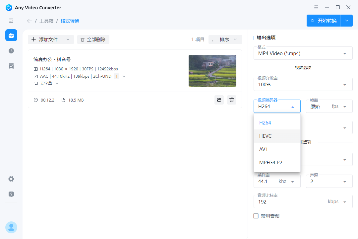358x239 pixels.
Task: Click the Any Video Converter logo
Action: (9, 8)
